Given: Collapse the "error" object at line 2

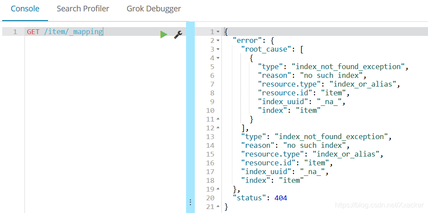Looking at the screenshot, I should [218, 41].
